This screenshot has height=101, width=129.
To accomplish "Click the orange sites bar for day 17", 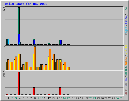I will (x=69, y=68).
